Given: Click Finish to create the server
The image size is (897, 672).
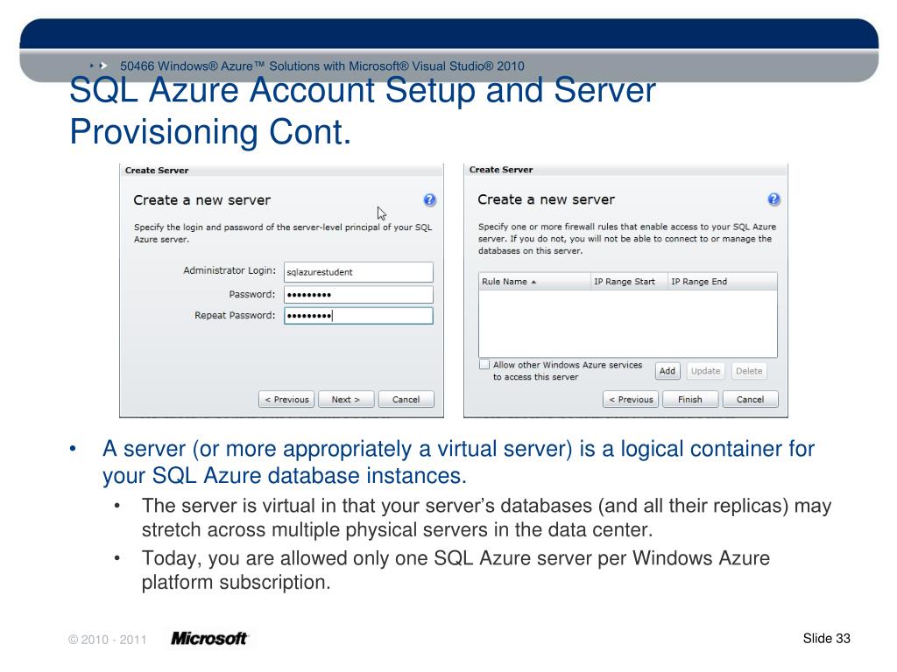Looking at the screenshot, I should (x=690, y=399).
